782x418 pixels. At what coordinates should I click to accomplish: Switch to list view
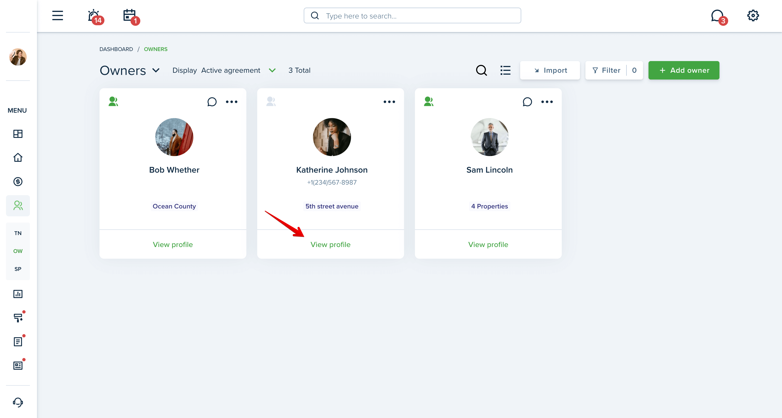click(x=505, y=70)
